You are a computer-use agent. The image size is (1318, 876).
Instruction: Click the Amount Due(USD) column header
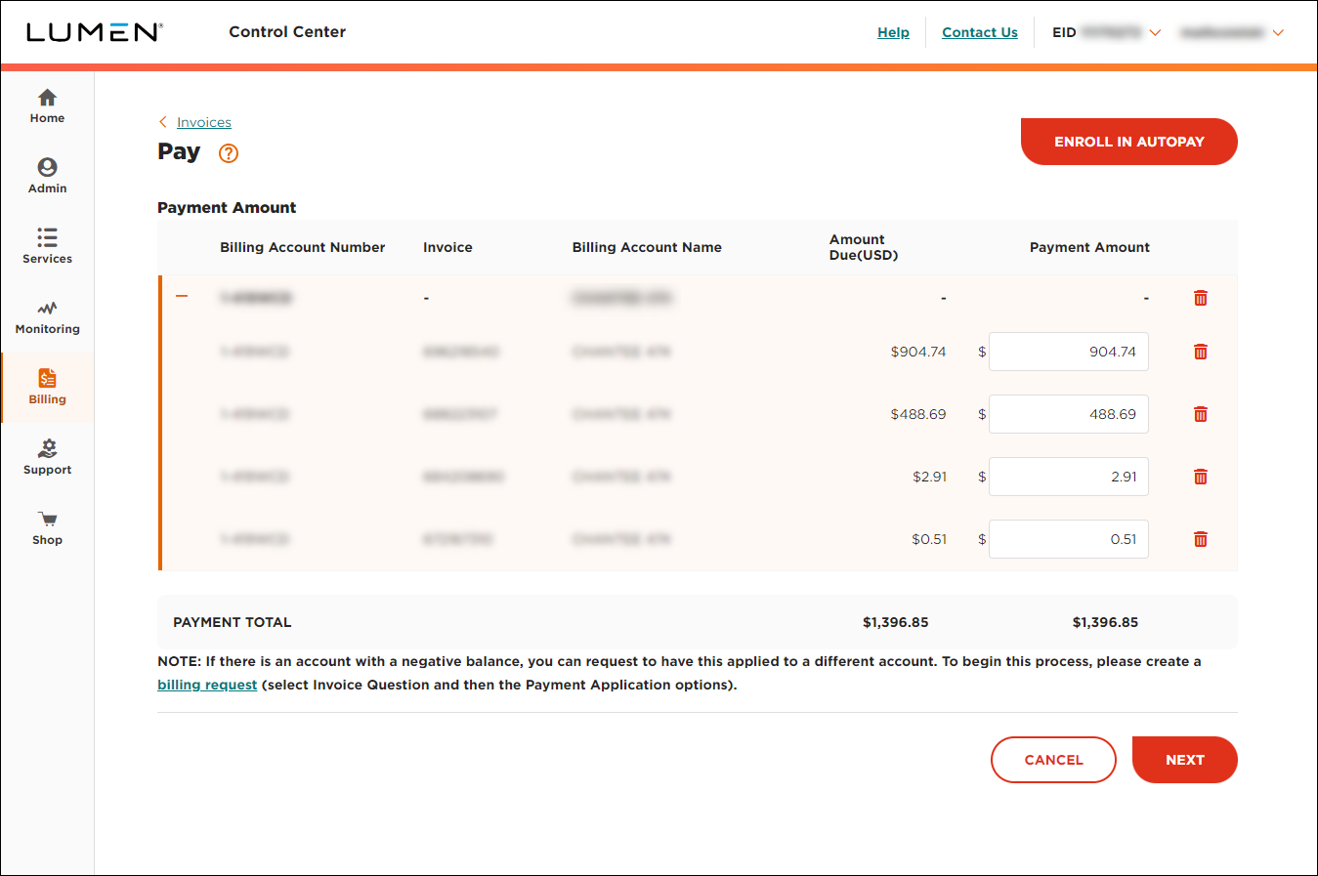click(x=864, y=247)
